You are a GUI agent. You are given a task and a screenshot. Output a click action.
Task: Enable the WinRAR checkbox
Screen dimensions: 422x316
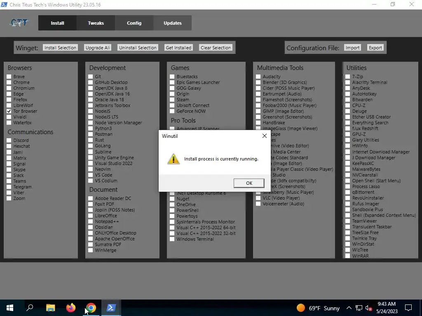pyautogui.click(x=348, y=256)
